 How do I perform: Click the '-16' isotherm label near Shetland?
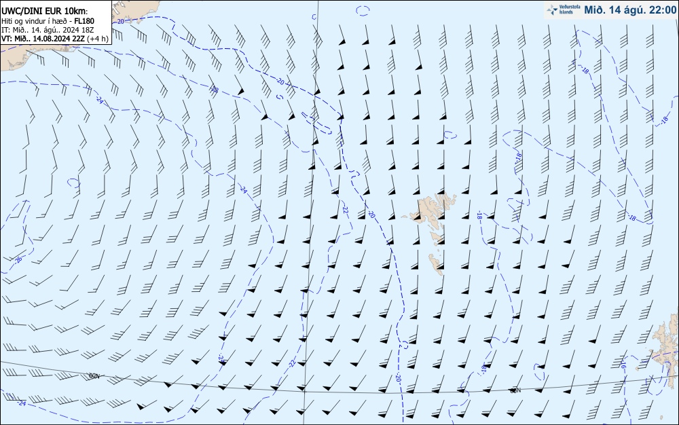click(623, 365)
